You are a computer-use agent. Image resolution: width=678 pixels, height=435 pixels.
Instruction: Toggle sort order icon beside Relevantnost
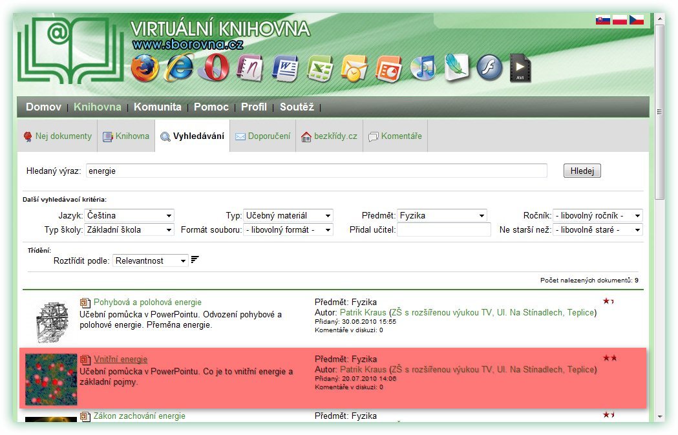195,259
